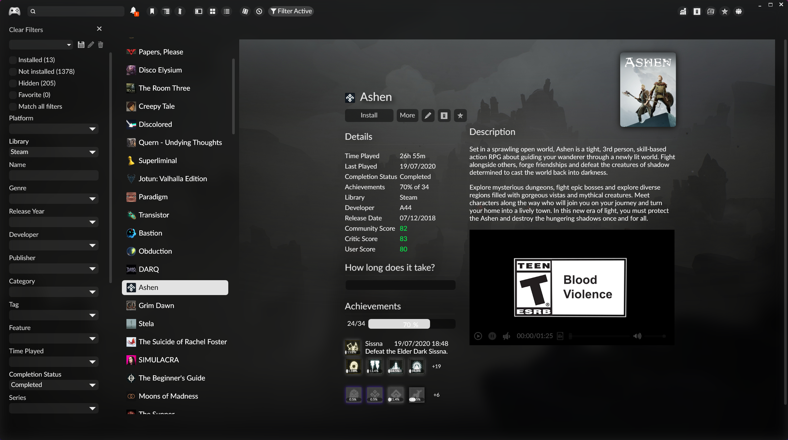788x440 pixels.
Task: Open the notifications bell
Action: coord(133,11)
